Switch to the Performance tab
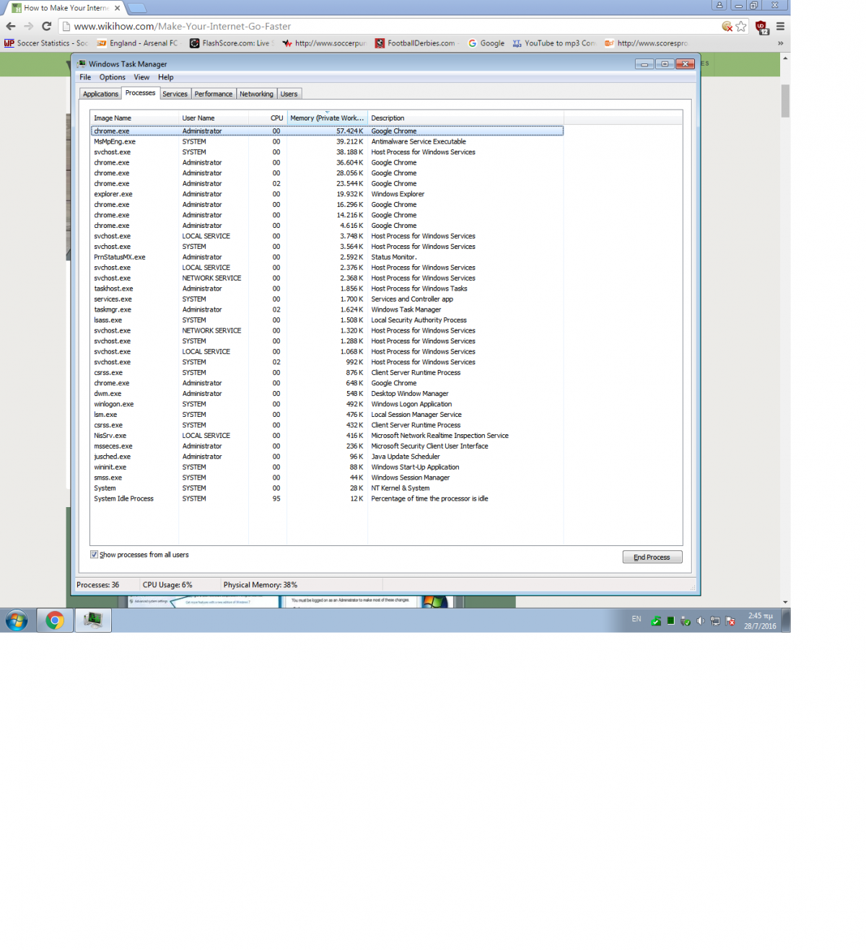This screenshot has width=866, height=950. (x=214, y=94)
